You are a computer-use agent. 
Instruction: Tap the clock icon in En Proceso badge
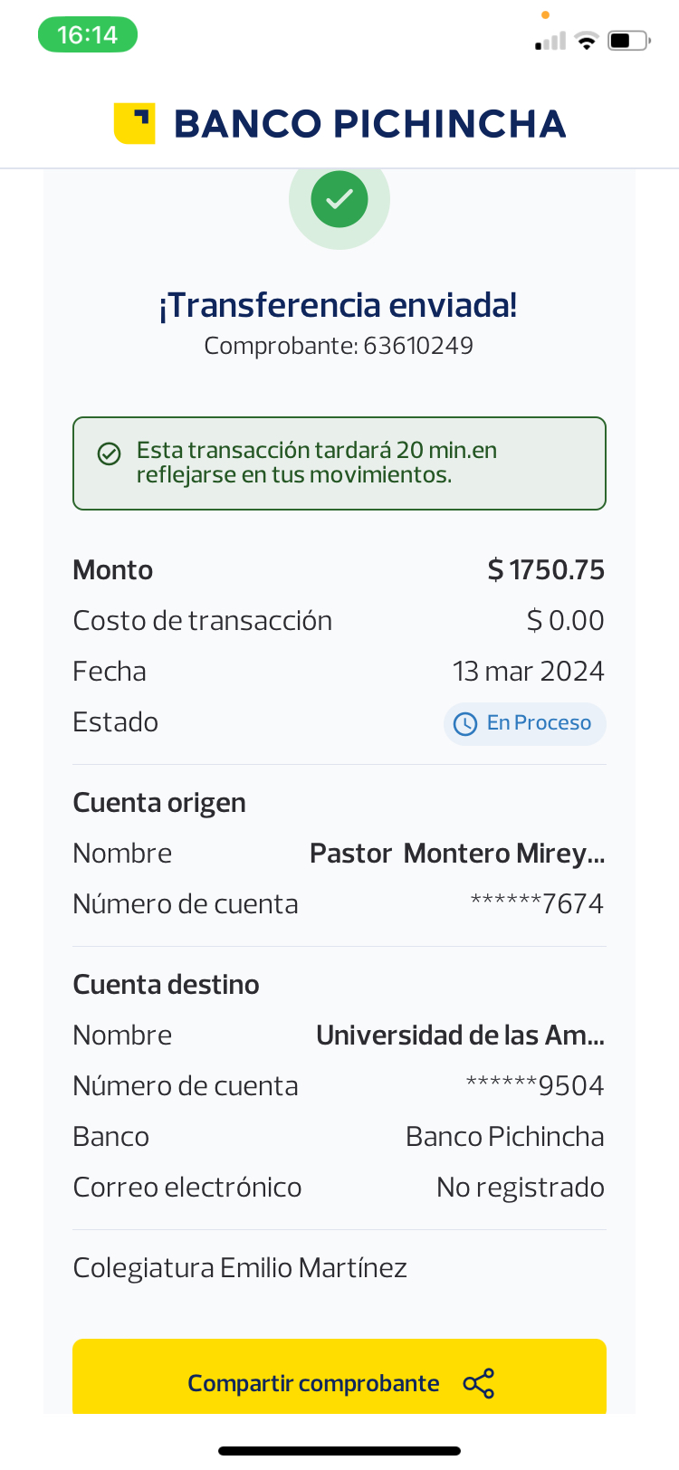[465, 723]
